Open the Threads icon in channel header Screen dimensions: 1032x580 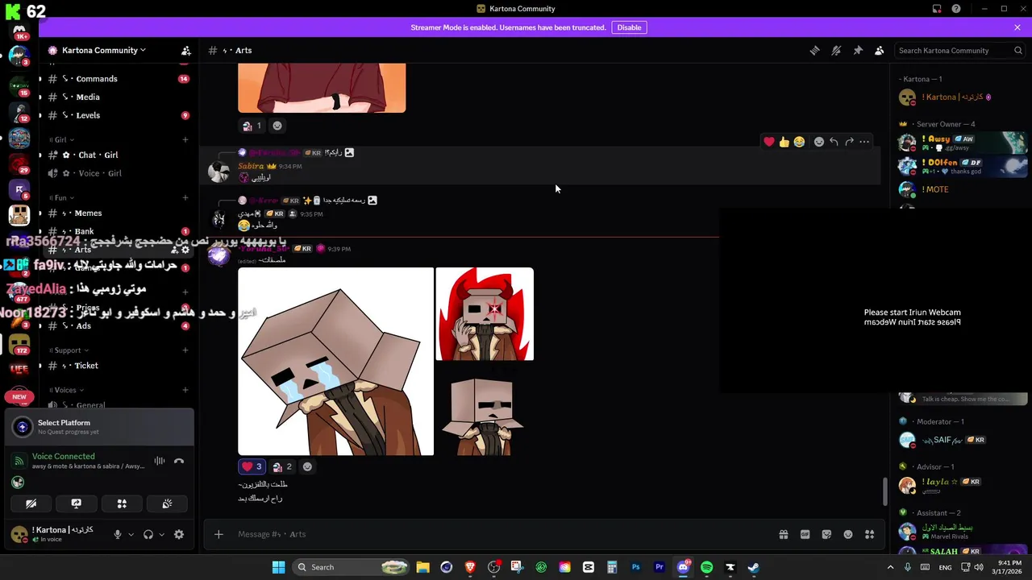point(814,50)
